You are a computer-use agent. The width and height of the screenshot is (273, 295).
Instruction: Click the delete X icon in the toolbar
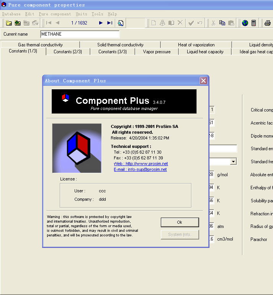180,23
